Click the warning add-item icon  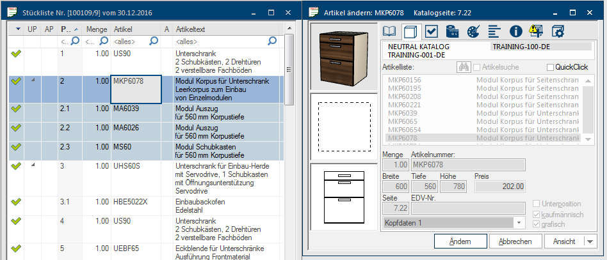[536, 31]
